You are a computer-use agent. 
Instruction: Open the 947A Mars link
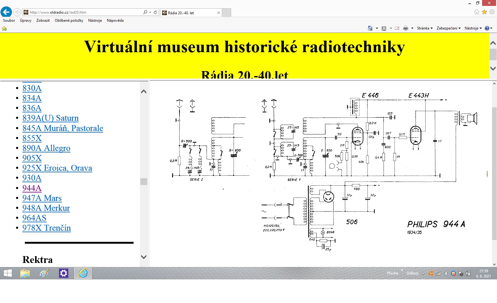click(x=42, y=198)
